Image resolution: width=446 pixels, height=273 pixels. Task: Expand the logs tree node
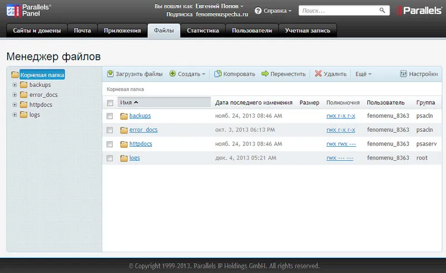pos(15,115)
